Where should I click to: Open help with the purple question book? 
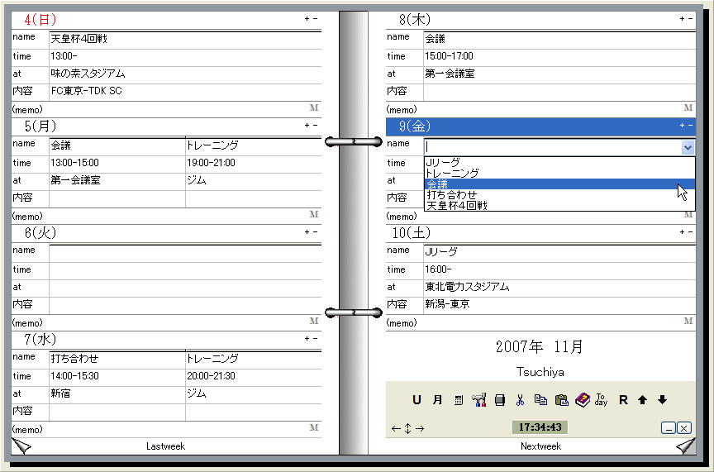coord(583,400)
